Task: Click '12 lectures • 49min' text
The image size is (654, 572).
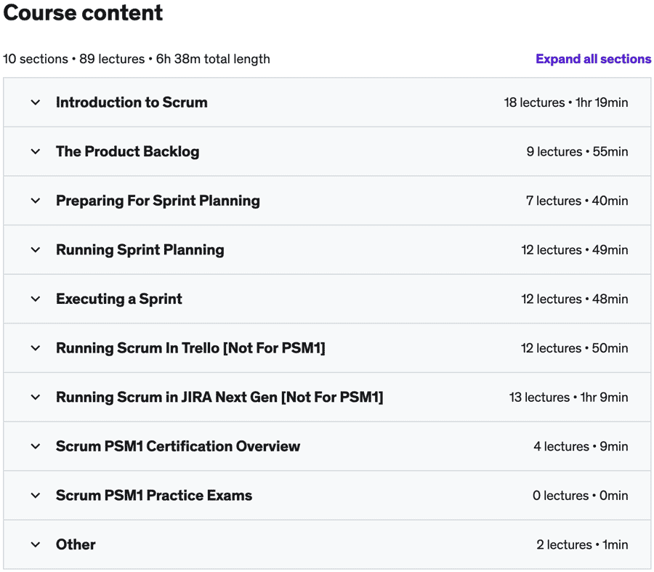Action: tap(575, 250)
